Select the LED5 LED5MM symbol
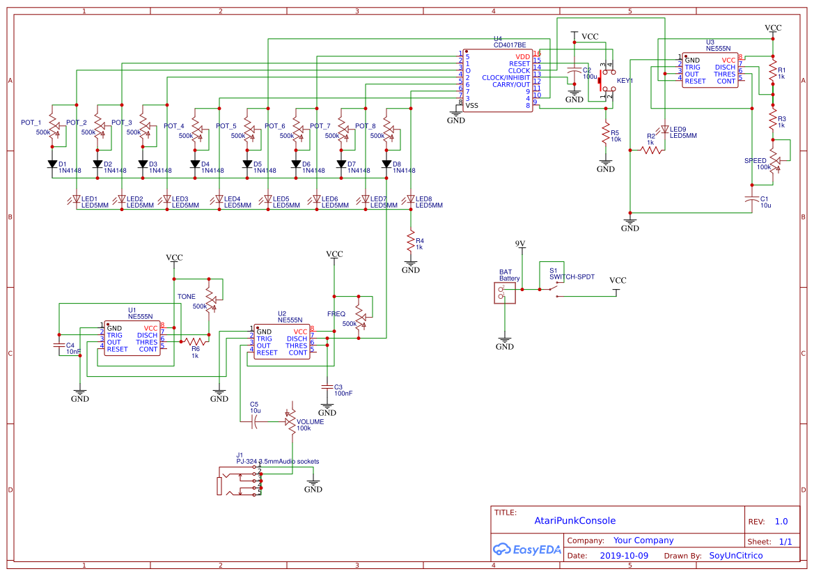814x576 pixels. (268, 200)
